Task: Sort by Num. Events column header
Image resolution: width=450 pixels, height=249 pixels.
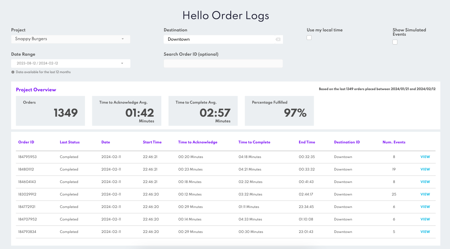Action: [394, 142]
